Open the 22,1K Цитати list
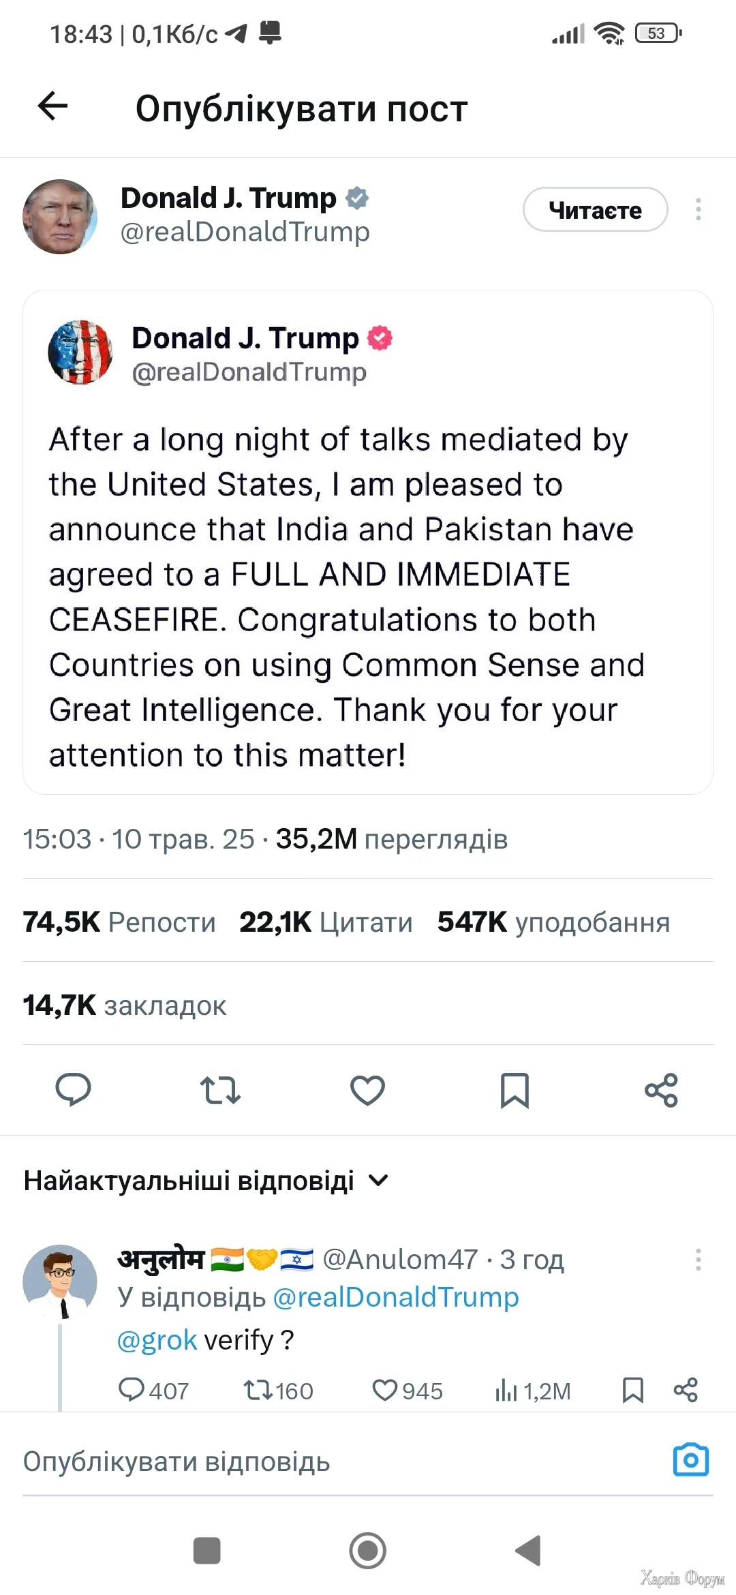The width and height of the screenshot is (736, 1595). pos(326,922)
